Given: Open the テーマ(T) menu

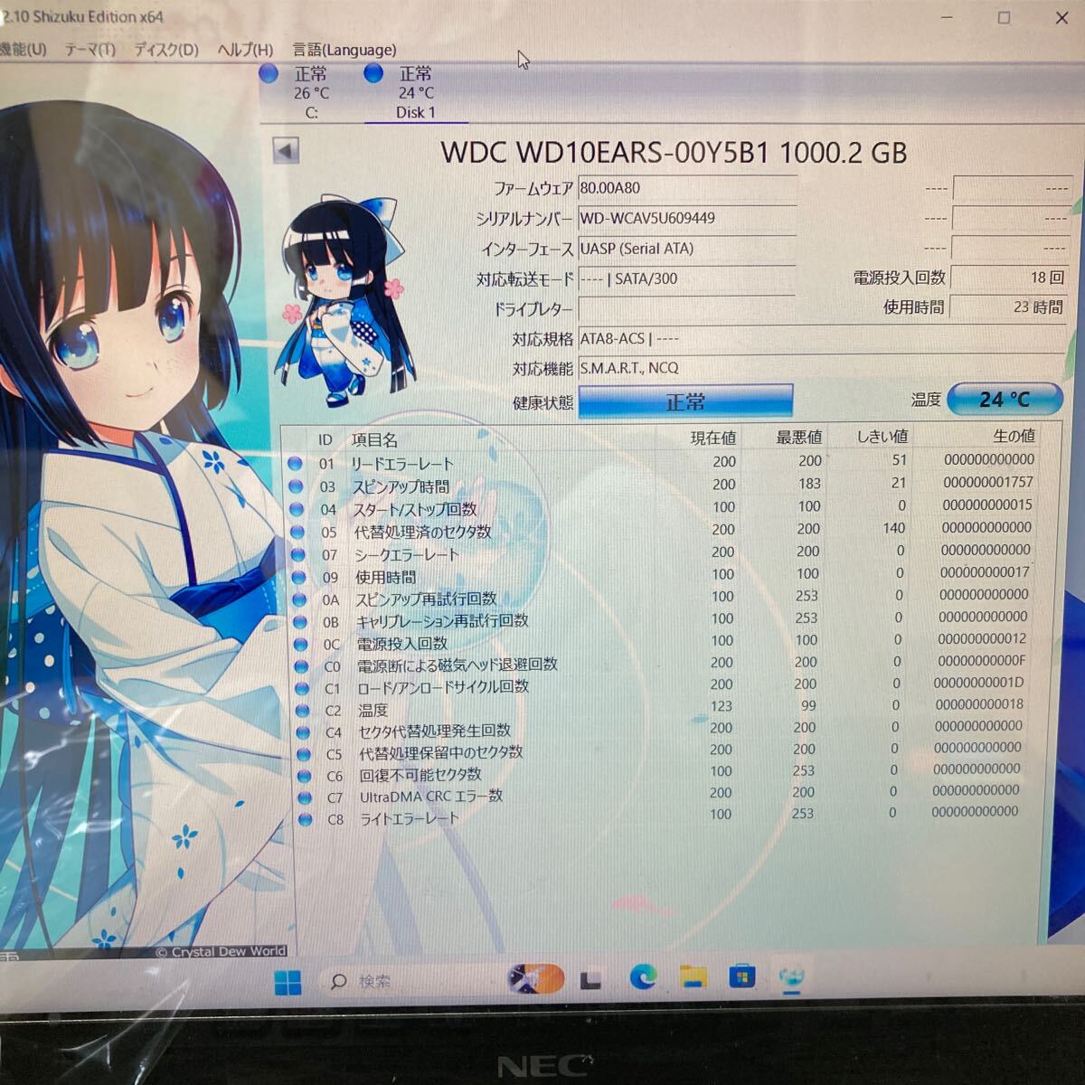Looking at the screenshot, I should click(90, 50).
